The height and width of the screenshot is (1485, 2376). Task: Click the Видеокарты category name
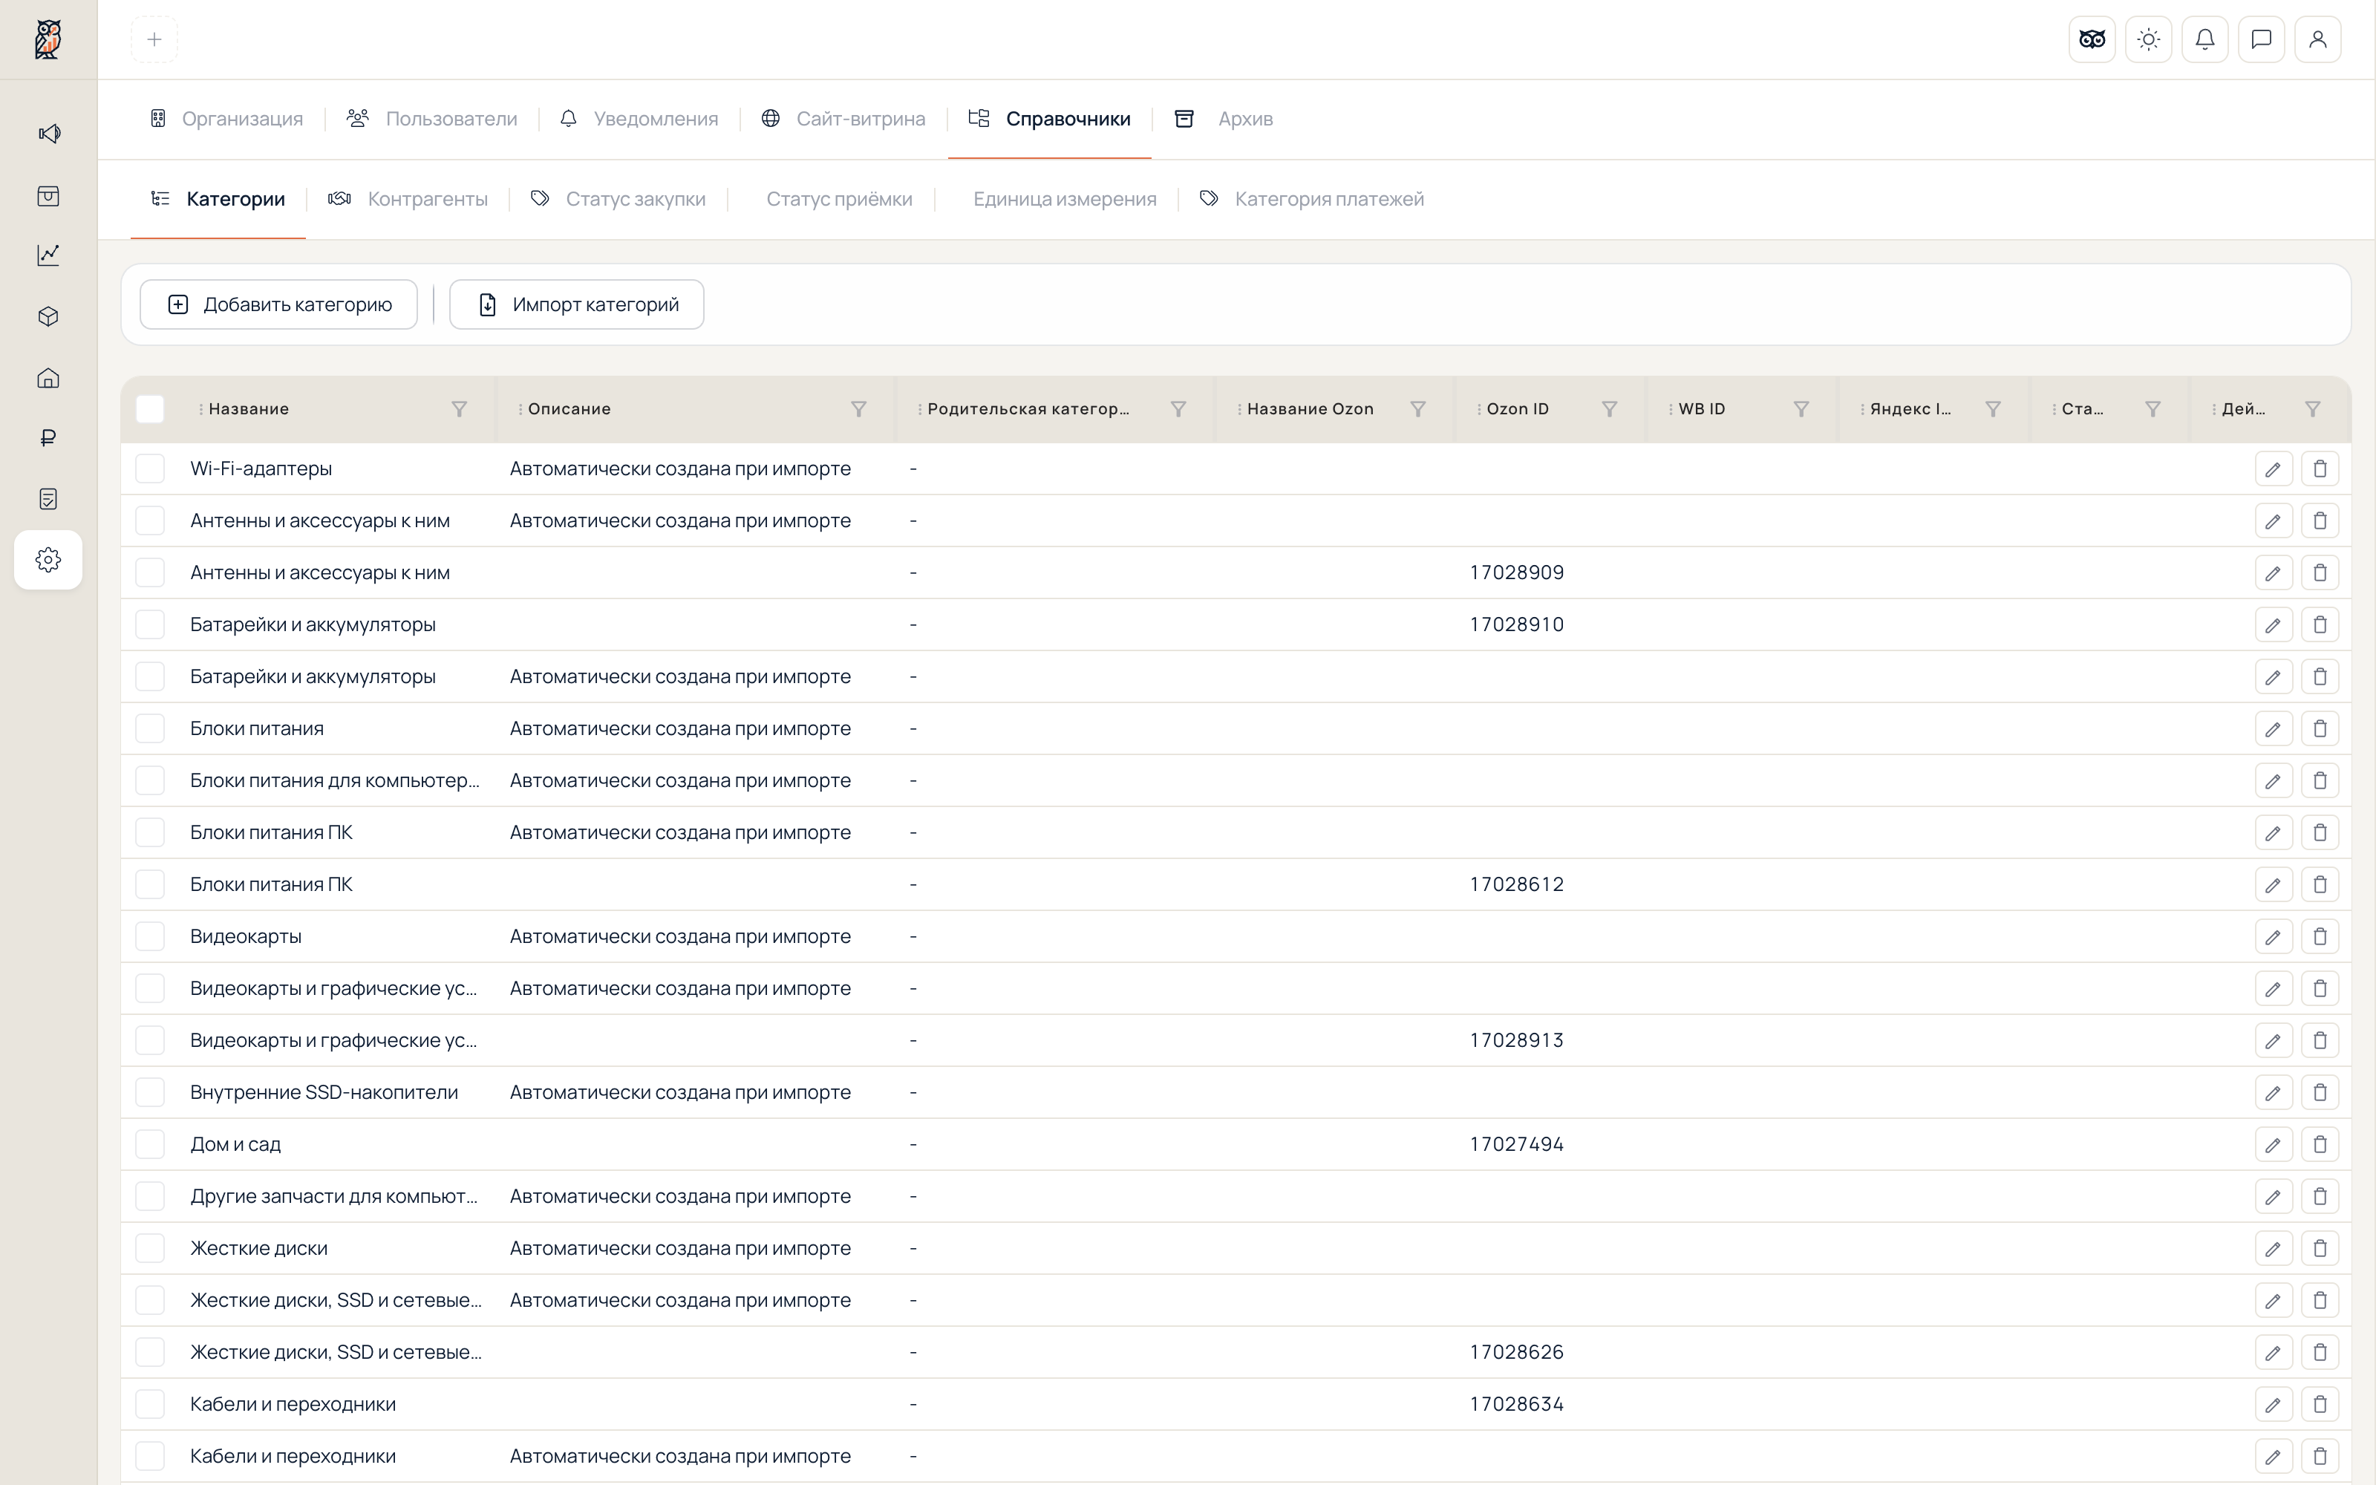[246, 936]
